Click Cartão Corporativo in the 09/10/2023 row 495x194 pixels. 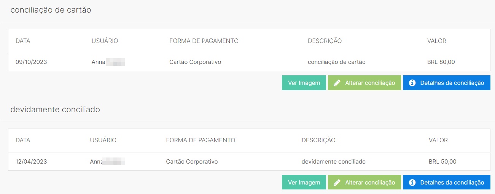coord(195,62)
